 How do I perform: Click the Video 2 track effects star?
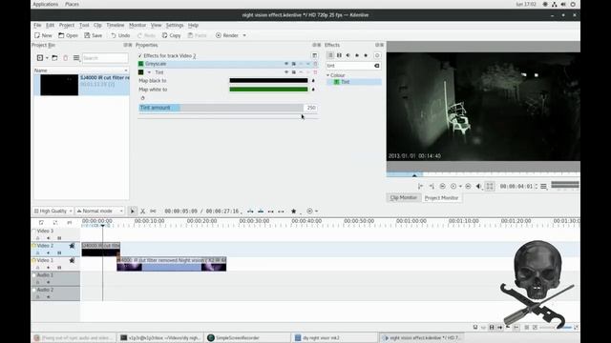click(x=72, y=246)
